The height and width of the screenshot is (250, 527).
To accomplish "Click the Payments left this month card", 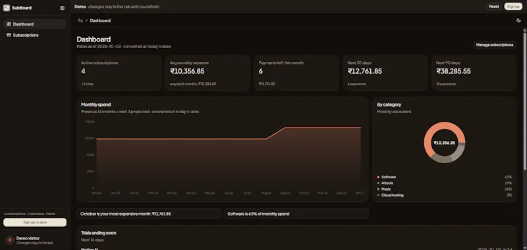I will point(296,73).
